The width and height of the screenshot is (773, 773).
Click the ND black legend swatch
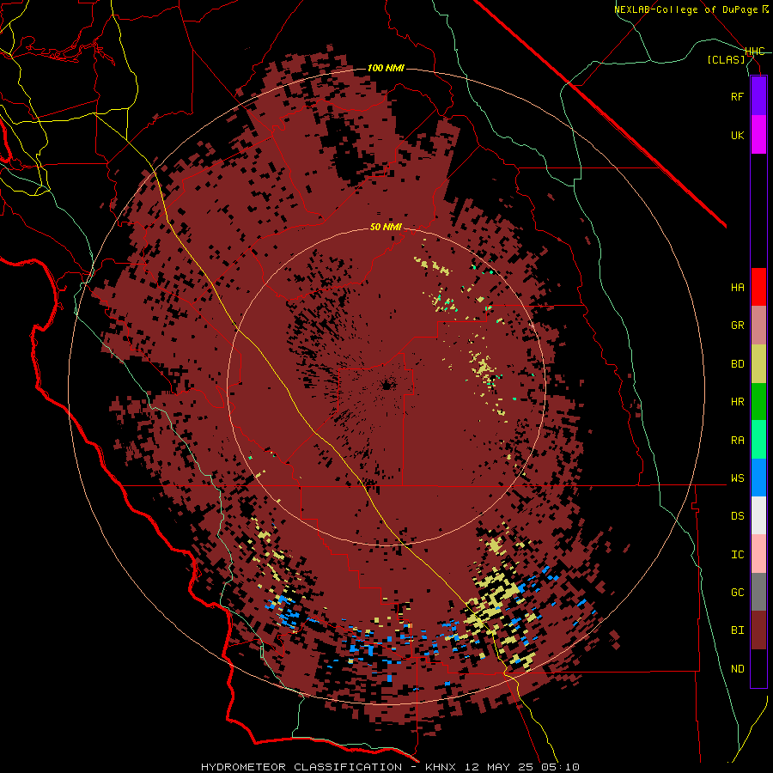pos(758,668)
